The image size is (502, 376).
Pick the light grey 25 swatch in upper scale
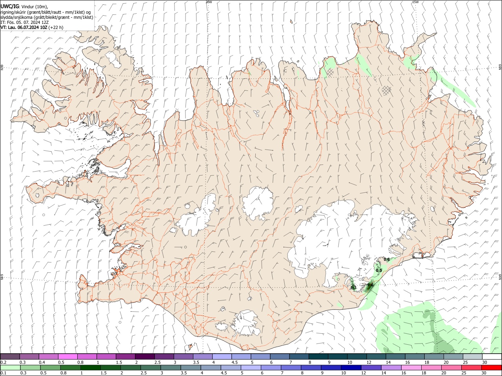click(x=473, y=357)
